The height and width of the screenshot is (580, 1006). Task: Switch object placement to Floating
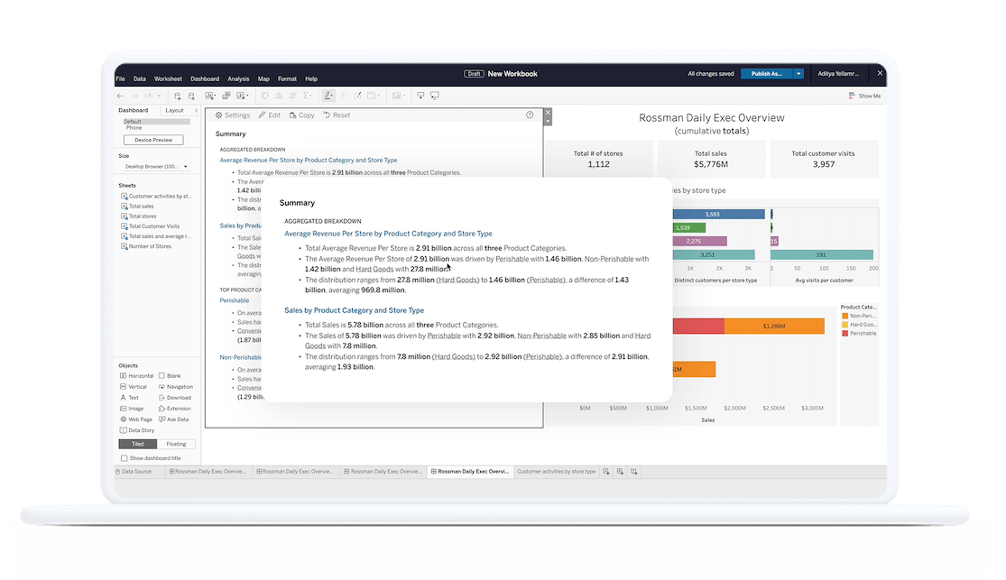tap(176, 444)
